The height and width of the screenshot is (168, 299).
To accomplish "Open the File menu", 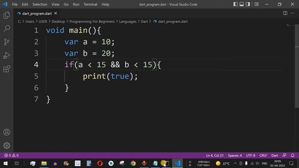I will [x=14, y=4].
